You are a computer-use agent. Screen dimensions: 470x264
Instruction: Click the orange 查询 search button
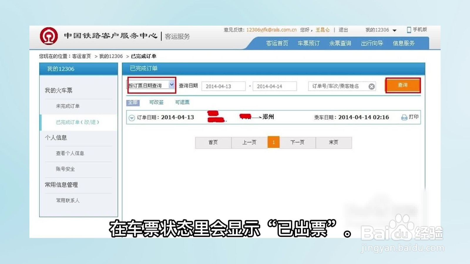click(x=403, y=85)
